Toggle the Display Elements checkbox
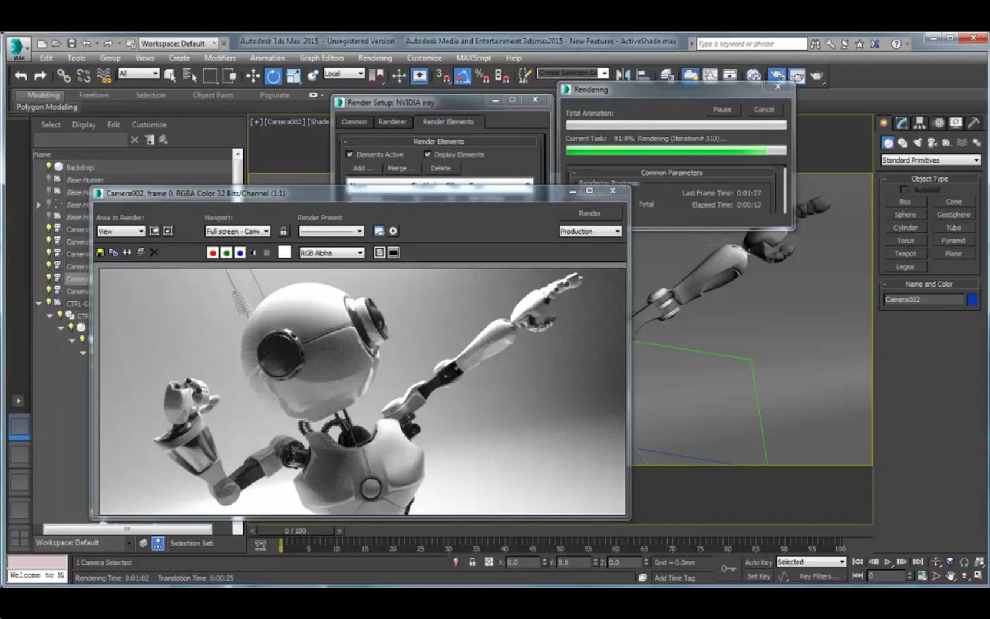This screenshot has height=619, width=990. tap(428, 154)
